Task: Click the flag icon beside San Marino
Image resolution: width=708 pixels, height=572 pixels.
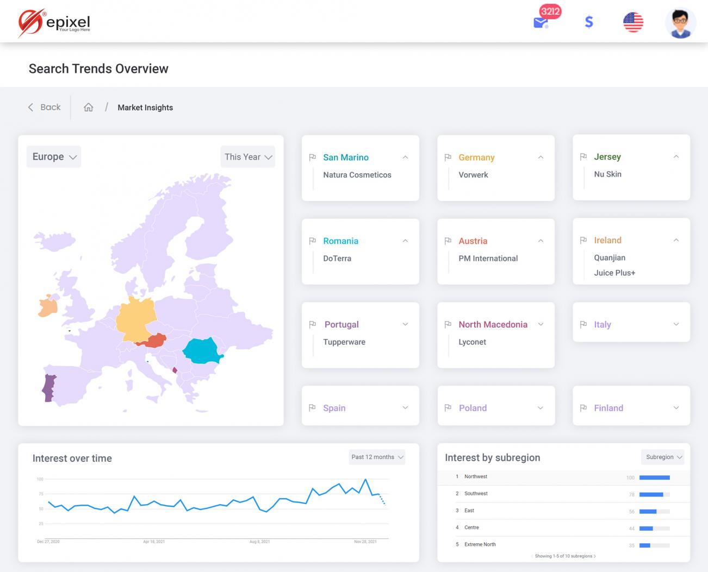Action: [312, 158]
